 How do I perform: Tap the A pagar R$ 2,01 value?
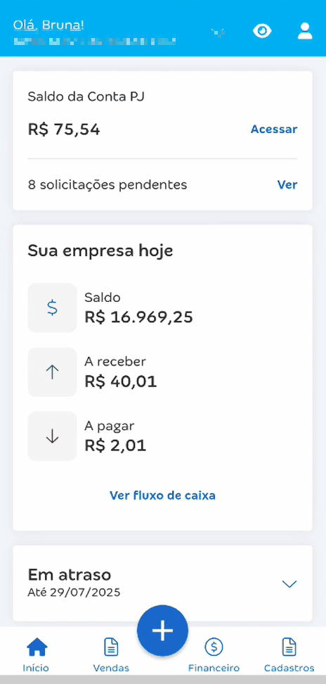coord(115,445)
